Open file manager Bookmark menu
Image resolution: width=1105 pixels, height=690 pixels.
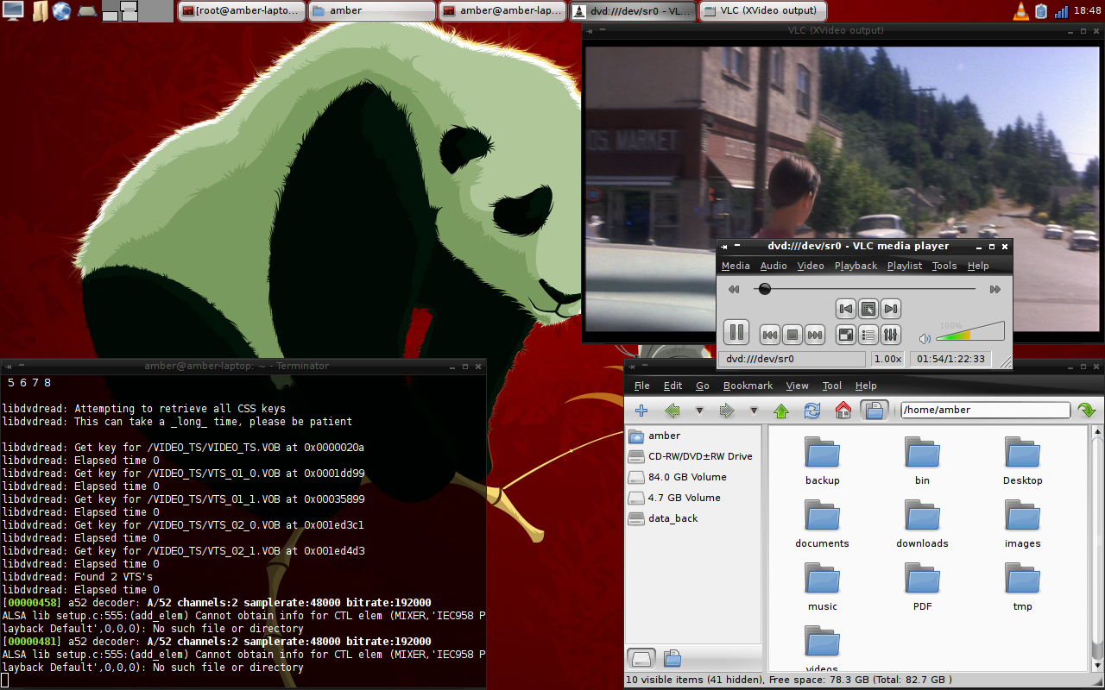click(x=748, y=386)
